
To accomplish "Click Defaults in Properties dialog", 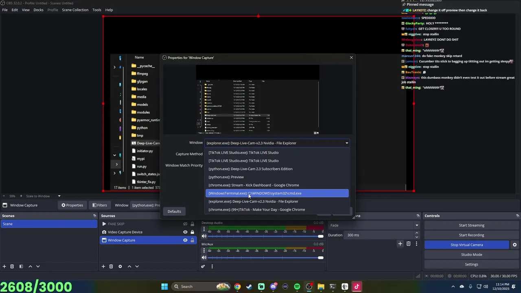I will tap(174, 212).
